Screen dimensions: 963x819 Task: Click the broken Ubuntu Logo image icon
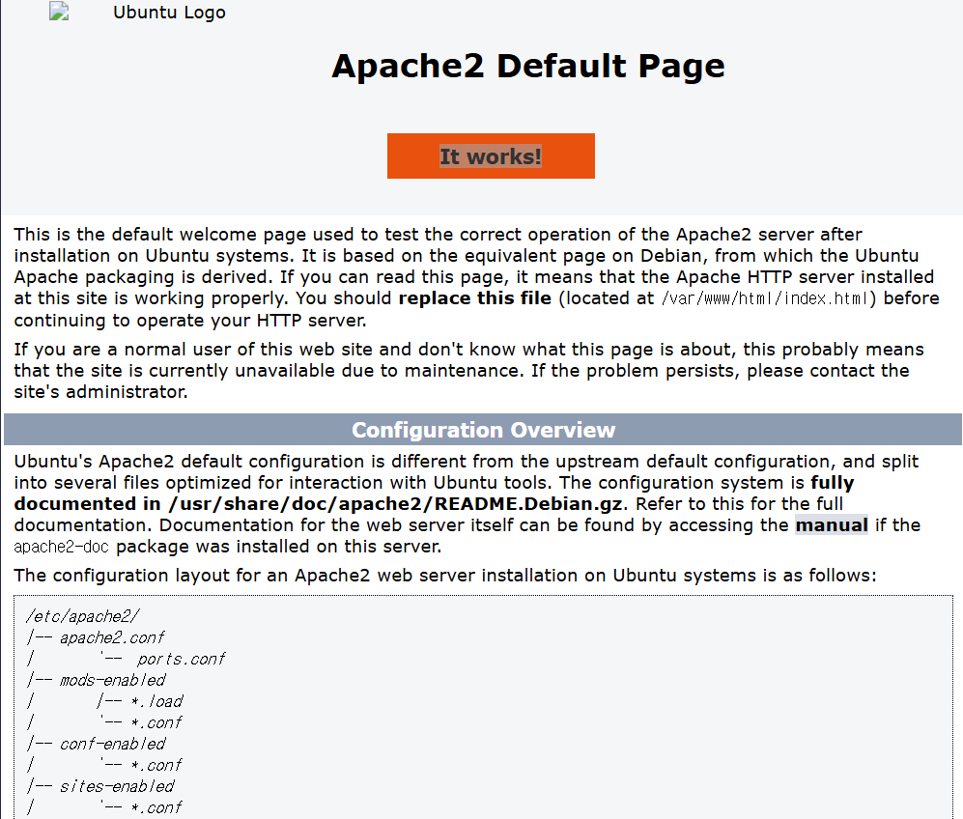(59, 12)
